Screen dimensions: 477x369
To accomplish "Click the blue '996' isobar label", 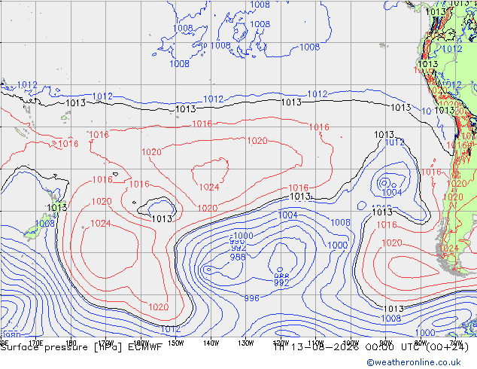I will [251, 298].
